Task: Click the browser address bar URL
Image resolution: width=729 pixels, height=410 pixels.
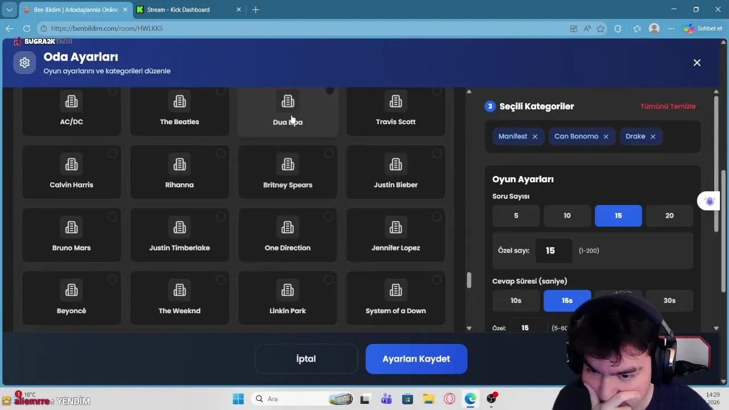Action: click(x=107, y=28)
